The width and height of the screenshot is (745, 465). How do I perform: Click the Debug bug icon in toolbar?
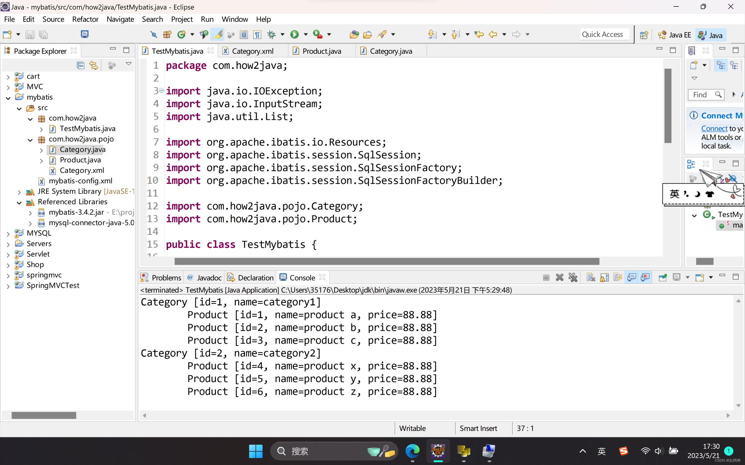point(272,34)
